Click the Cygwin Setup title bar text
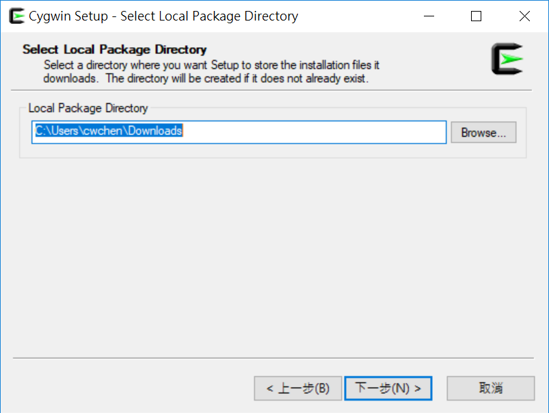 (x=163, y=16)
